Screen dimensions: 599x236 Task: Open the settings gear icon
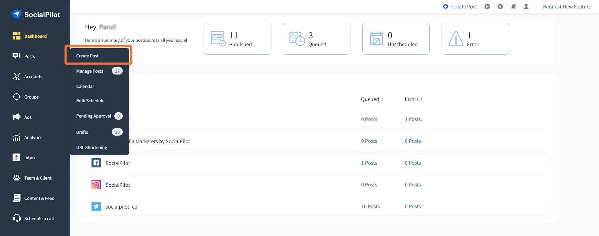tap(500, 7)
